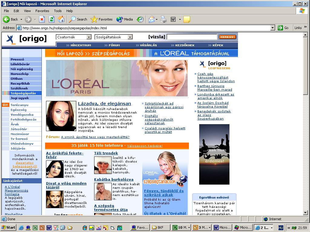Switch to Excel 10 M. taskbar group

[x=181, y=227]
